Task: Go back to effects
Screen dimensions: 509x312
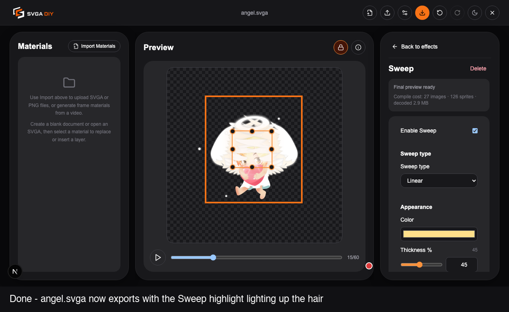Action: point(415,47)
